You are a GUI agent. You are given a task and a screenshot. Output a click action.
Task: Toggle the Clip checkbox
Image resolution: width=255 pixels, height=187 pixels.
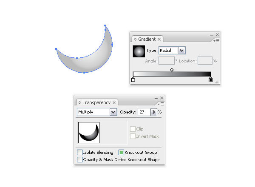pyautogui.click(x=133, y=129)
